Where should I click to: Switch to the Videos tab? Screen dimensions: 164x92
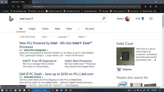point(45,29)
